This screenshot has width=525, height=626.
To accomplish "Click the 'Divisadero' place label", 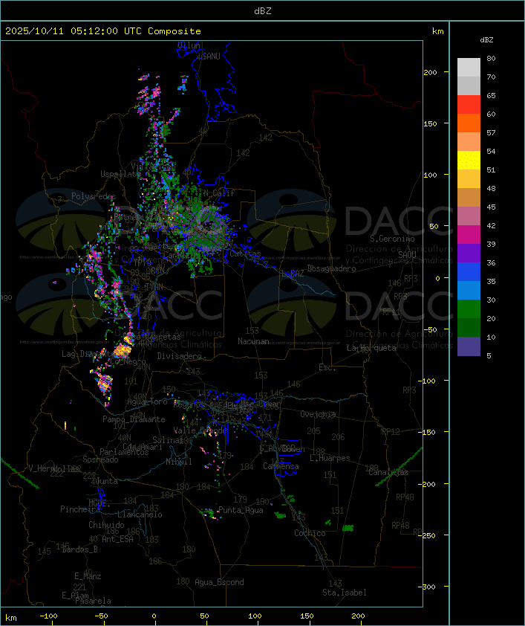I will point(180,355).
